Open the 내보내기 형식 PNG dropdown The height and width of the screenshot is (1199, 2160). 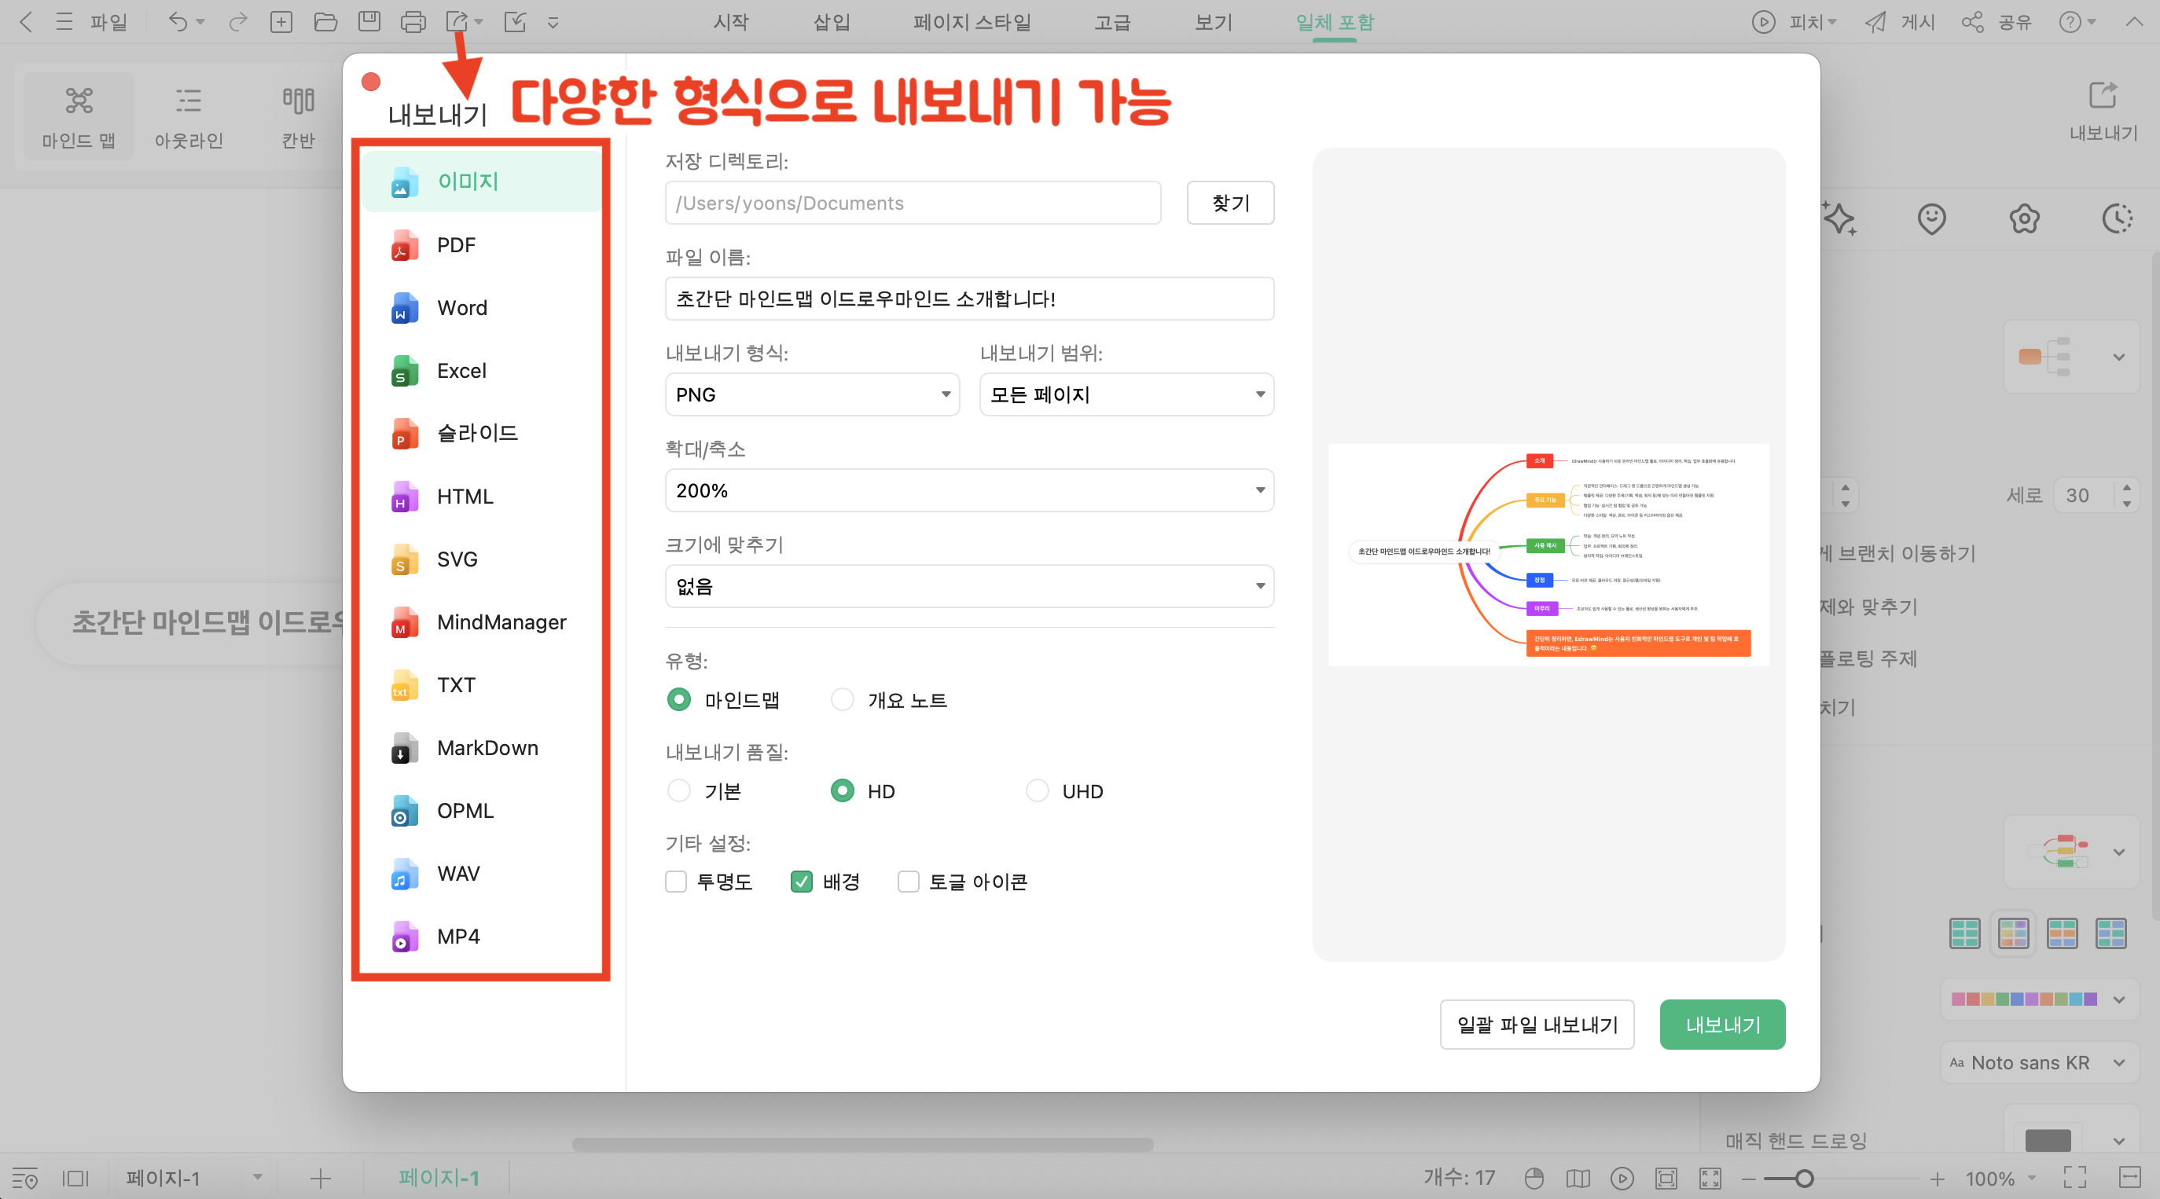click(813, 394)
